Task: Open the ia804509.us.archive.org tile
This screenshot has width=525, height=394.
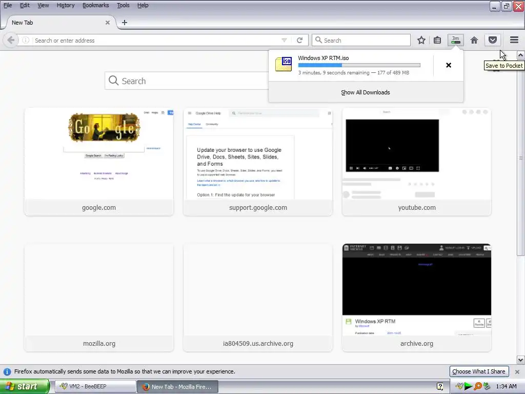Action: click(258, 298)
